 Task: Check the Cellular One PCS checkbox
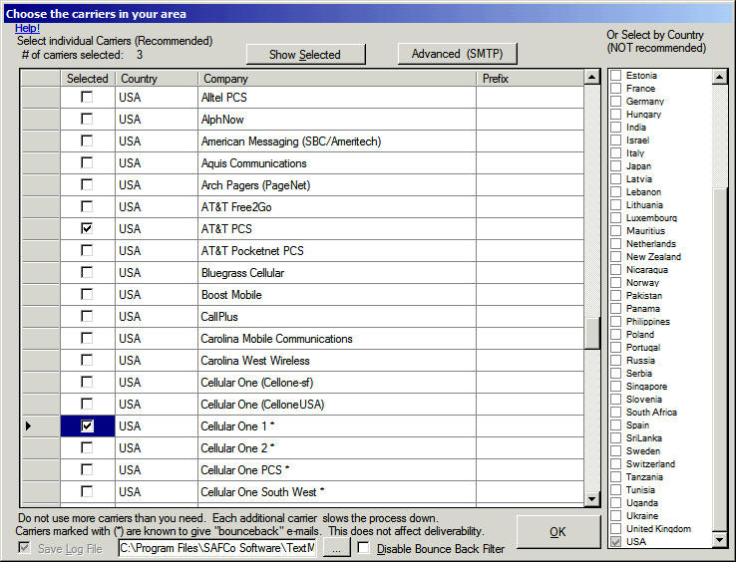87,469
